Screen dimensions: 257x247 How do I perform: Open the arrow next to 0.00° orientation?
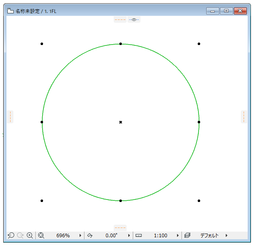coord(129,235)
